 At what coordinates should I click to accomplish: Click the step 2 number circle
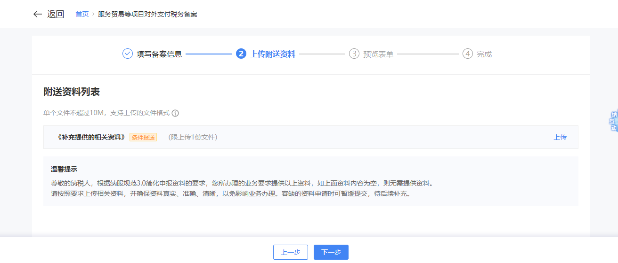click(x=241, y=54)
